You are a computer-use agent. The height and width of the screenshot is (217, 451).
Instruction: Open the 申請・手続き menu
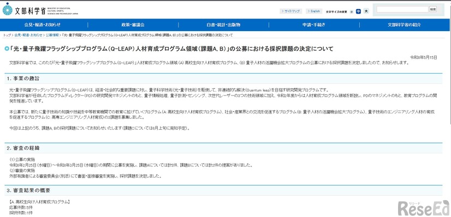[x=314, y=25]
